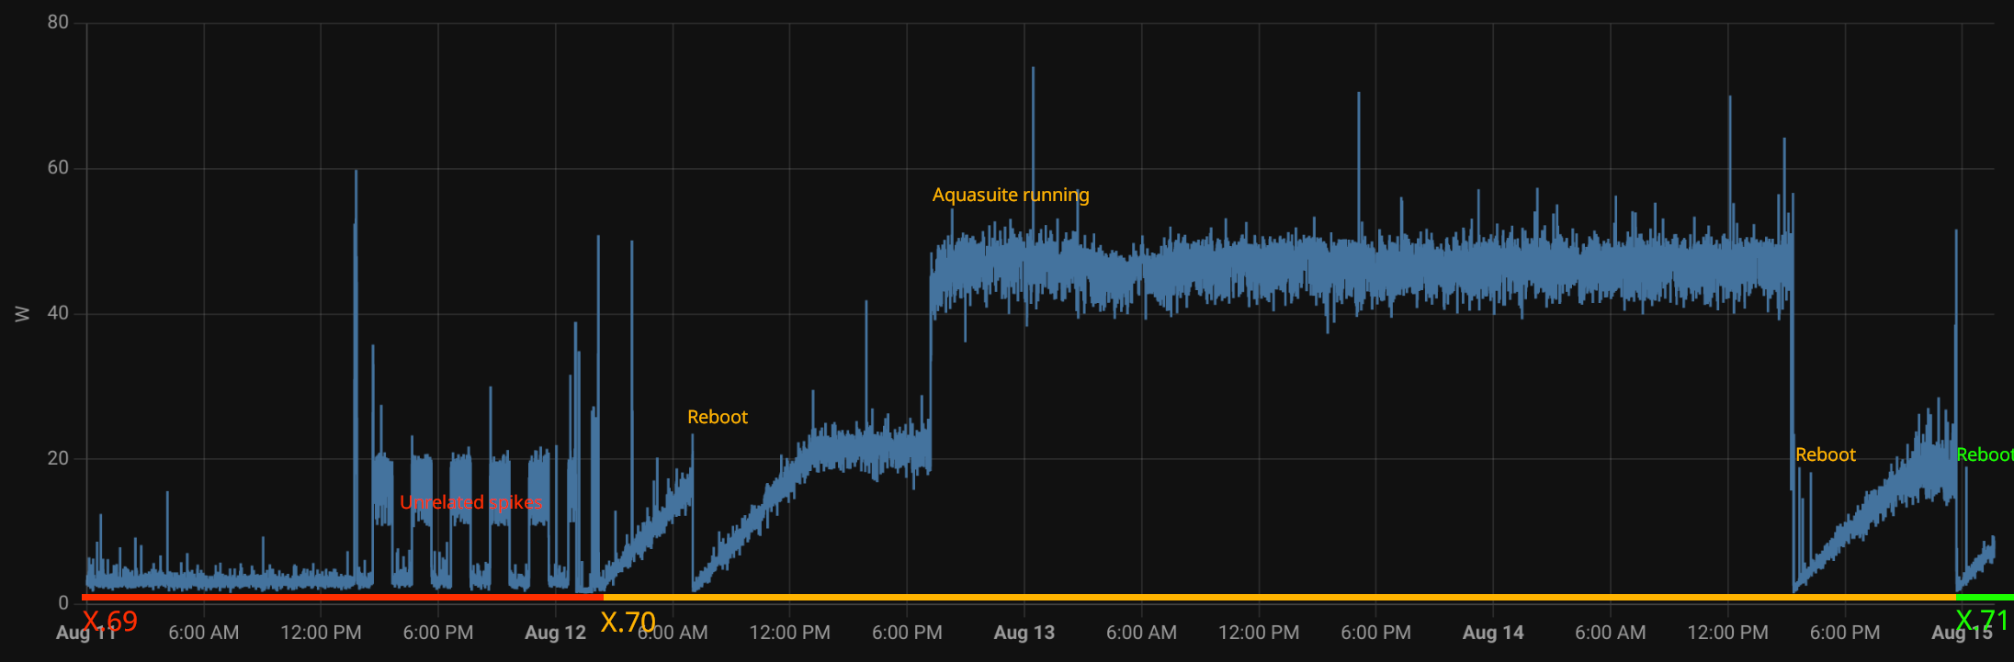Click the green X.71 timeline bar
The width and height of the screenshot is (2014, 662).
[1985, 598]
